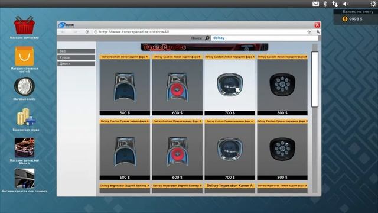Click the search magnifier icon
The width and height of the screenshot is (378, 213).
point(207,38)
